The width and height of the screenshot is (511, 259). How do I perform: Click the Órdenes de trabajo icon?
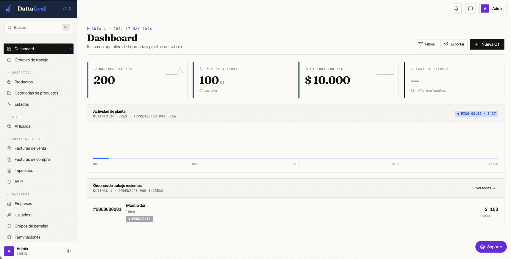9,60
